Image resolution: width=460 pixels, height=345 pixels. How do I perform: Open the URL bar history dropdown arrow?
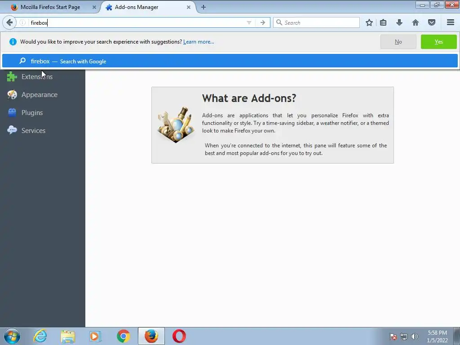pos(249,22)
